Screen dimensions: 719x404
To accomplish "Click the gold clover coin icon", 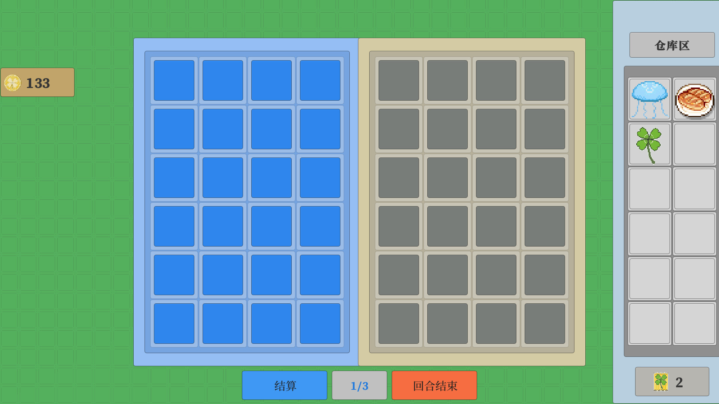I will [12, 83].
